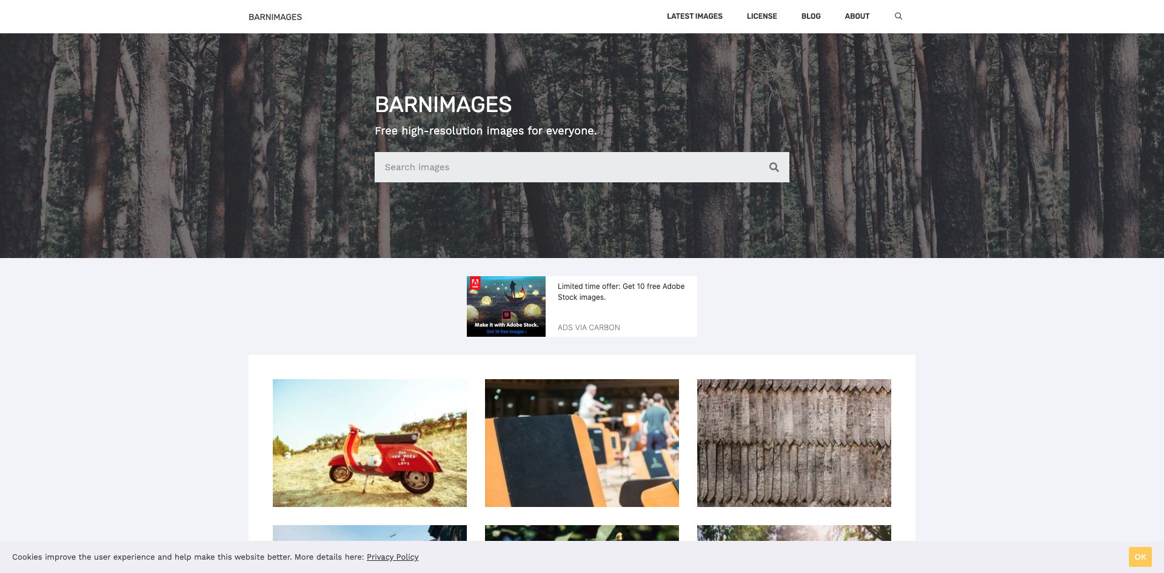This screenshot has height=573, width=1164.
Task: Click the search magnifier icon in the navigation bar
Action: coord(898,16)
